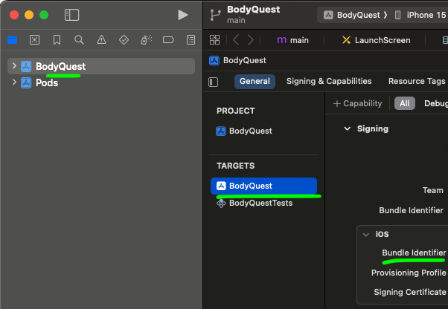
Task: Click the purple m icon on main tab
Action: click(282, 40)
